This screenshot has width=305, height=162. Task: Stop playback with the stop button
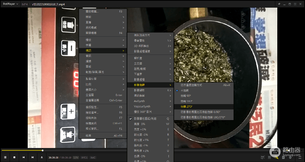point(14,157)
